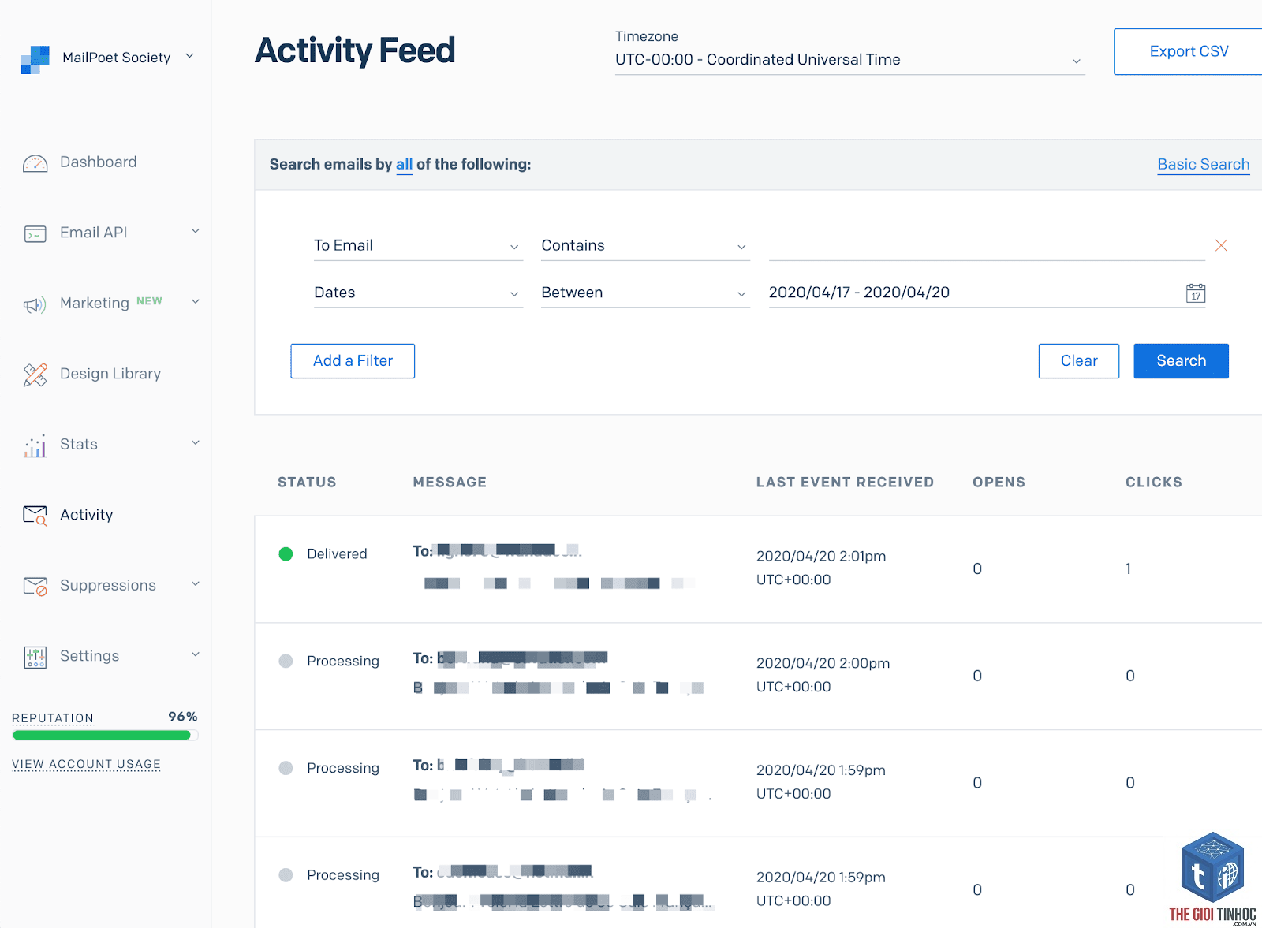1262x928 pixels.
Task: Click the Opens column header
Action: tap(999, 482)
